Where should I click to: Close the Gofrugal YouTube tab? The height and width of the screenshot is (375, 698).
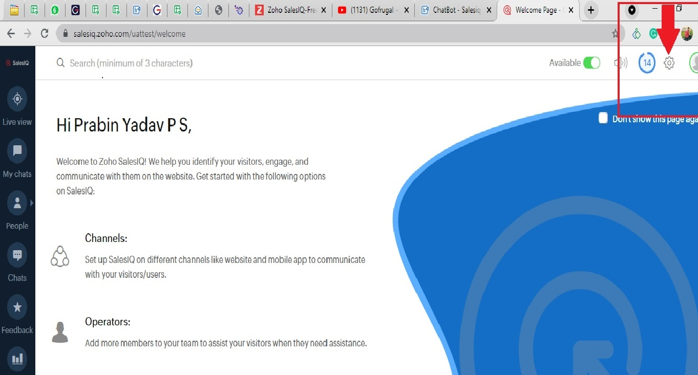[406, 10]
